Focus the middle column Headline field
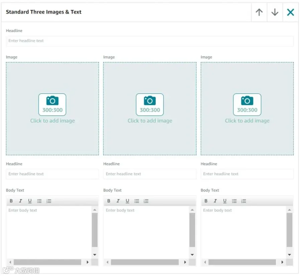The height and width of the screenshot is (276, 301). click(150, 174)
